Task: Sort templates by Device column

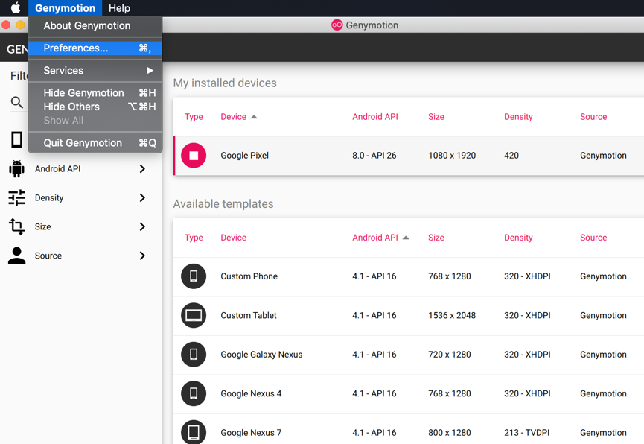Action: [x=234, y=238]
